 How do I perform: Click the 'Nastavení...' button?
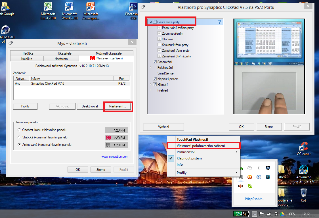point(117,106)
